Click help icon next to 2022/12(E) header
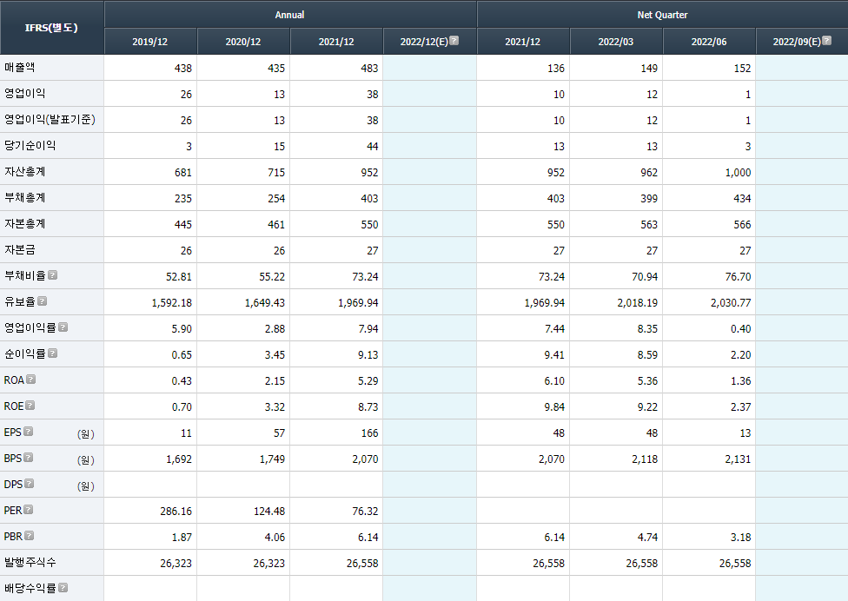This screenshot has width=848, height=601. 454,41
